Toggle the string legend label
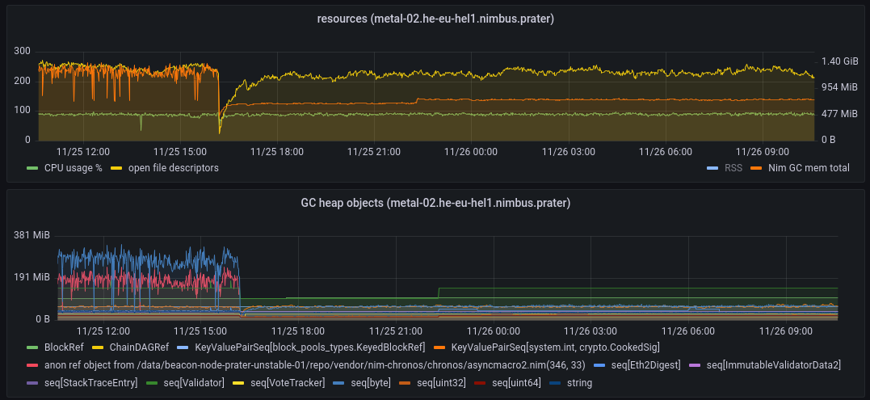This screenshot has height=400, width=870. coord(579,383)
